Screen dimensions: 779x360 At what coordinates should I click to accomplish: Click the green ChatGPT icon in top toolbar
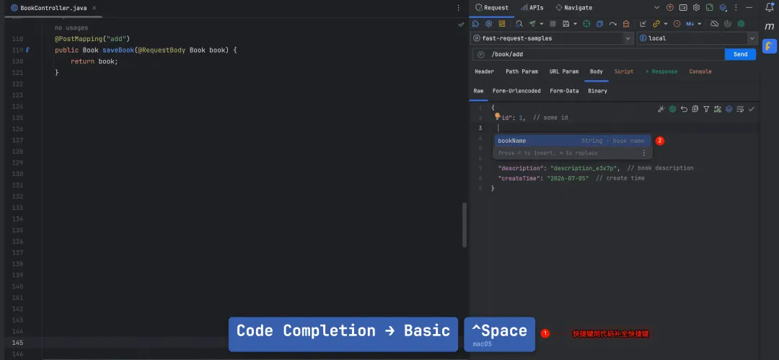pyautogui.click(x=741, y=24)
